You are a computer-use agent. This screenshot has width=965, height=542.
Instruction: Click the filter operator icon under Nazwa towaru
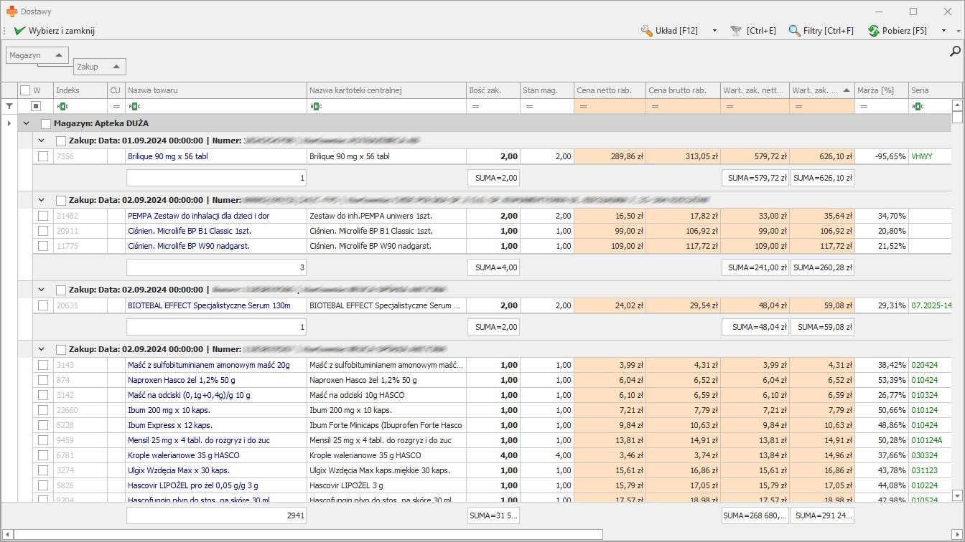click(133, 106)
